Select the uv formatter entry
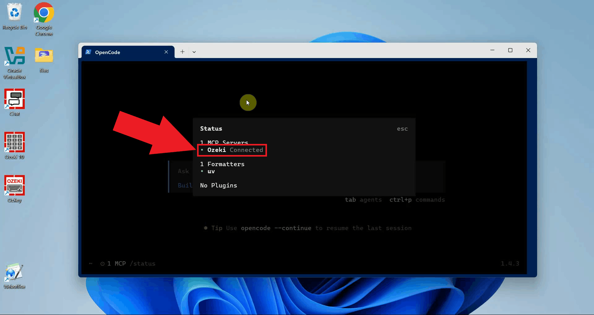 tap(208, 171)
